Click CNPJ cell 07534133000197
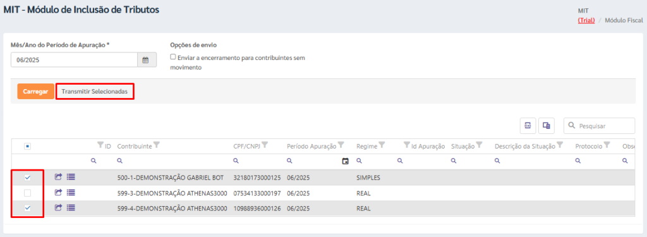 pos(257,193)
